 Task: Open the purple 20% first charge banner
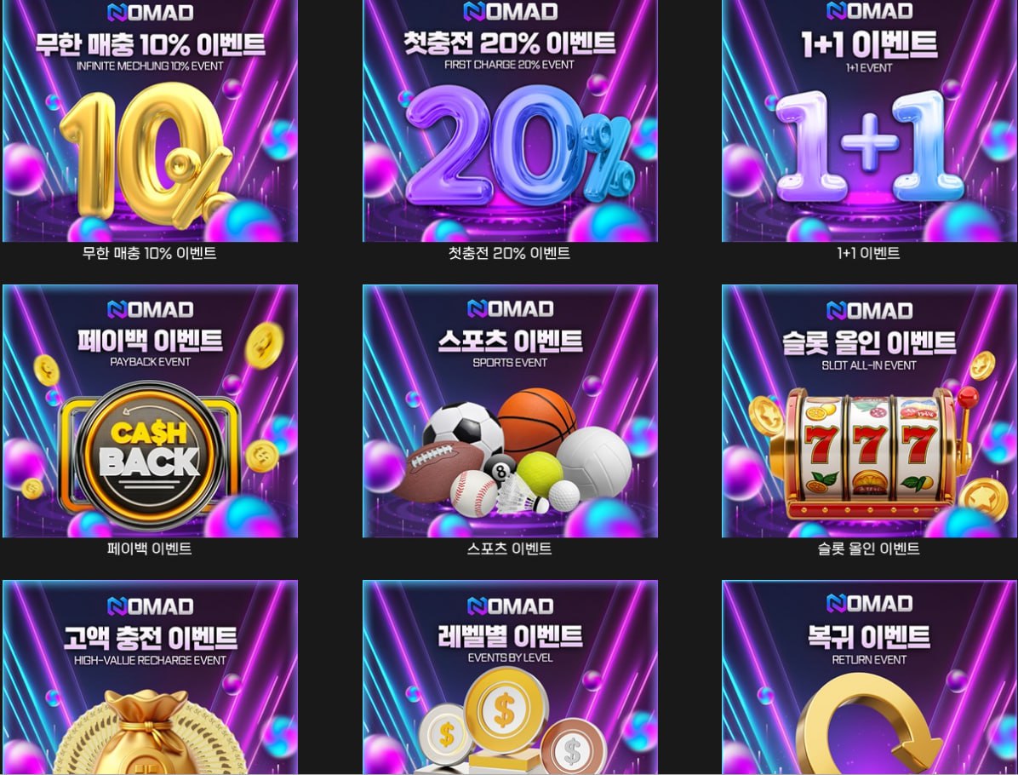coord(510,121)
